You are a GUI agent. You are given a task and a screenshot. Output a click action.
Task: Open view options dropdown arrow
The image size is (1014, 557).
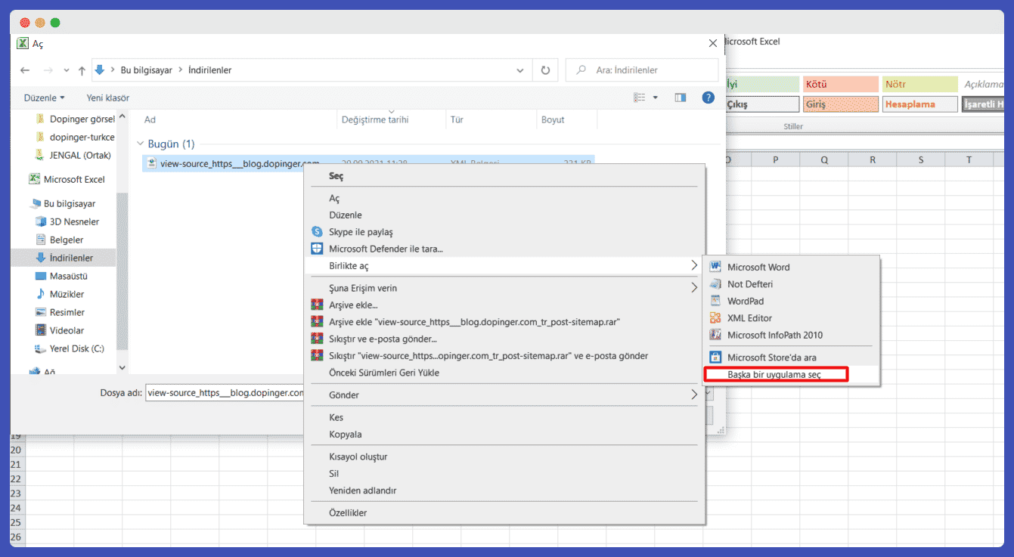656,97
